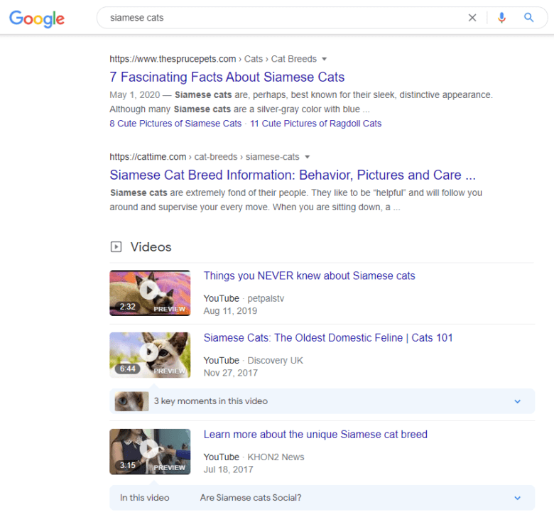Viewport: 554px width, 517px height.
Task: Play the 2:32 petpalstv video thumbnail
Action: coord(150,293)
